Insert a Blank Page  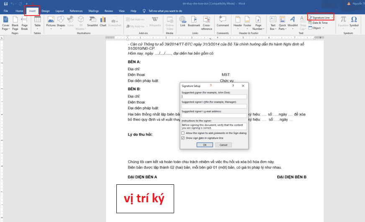[15, 23]
